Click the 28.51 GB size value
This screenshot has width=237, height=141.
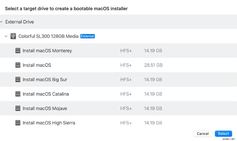[x=153, y=65]
